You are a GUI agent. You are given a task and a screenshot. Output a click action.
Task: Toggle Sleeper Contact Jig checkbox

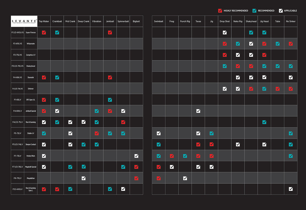[x=212, y=144]
